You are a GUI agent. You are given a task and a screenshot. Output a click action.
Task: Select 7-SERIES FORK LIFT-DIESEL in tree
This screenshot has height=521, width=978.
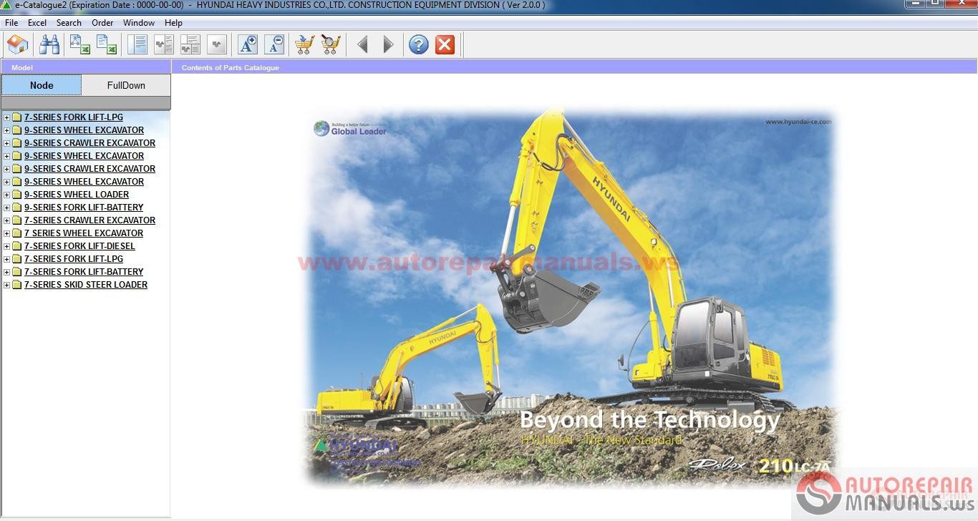[x=79, y=246]
